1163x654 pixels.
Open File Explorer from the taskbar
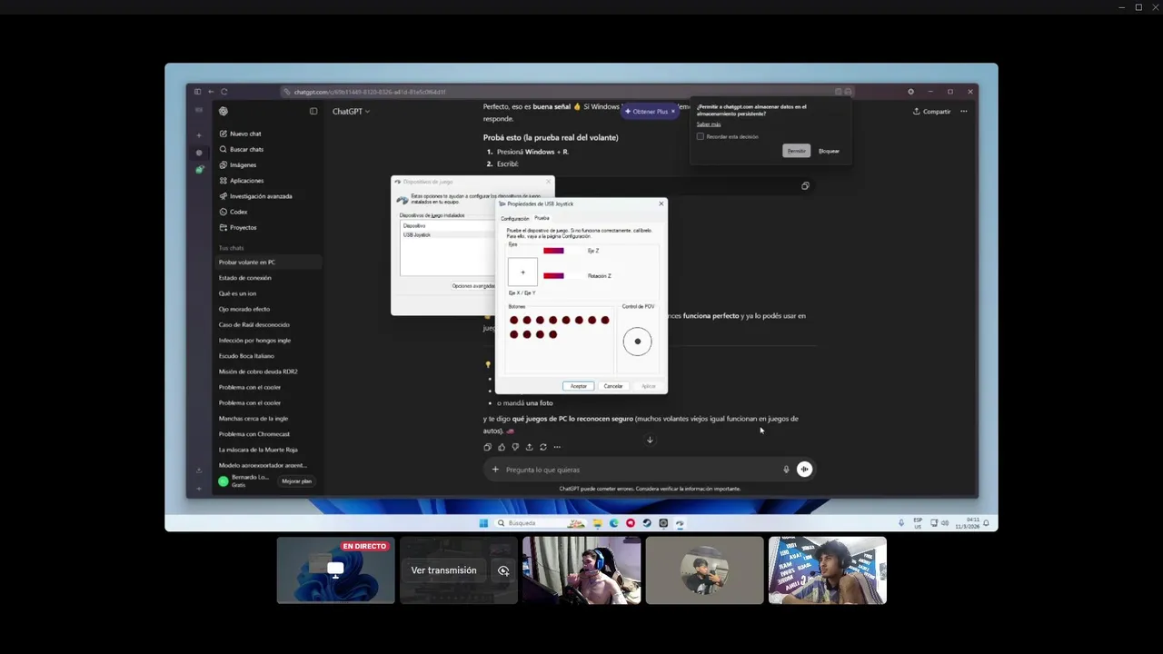click(x=597, y=523)
